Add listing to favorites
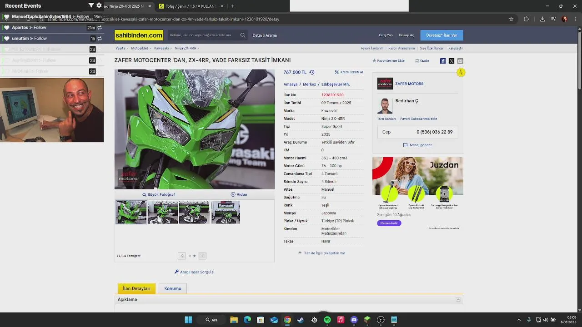Viewport: 582px width, 327px height. pyautogui.click(x=388, y=60)
